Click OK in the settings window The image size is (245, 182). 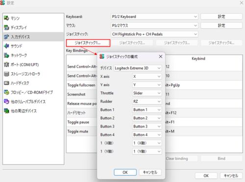(206, 176)
